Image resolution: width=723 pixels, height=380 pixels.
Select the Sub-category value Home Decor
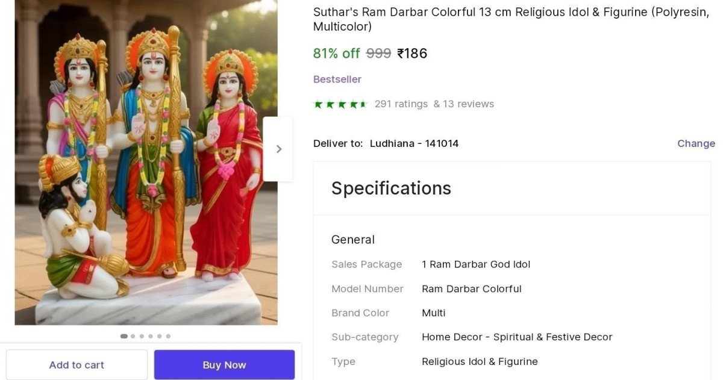[x=516, y=337]
